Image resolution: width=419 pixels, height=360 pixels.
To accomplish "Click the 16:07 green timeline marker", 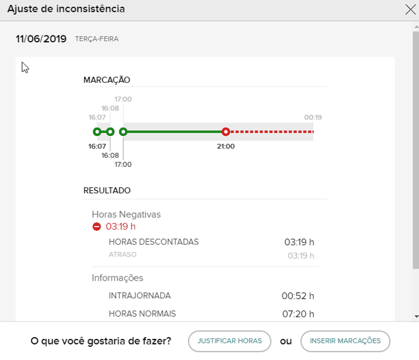I will 97,132.
